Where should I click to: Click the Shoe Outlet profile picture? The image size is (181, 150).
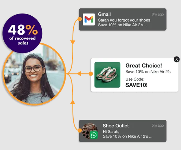pos(89,131)
